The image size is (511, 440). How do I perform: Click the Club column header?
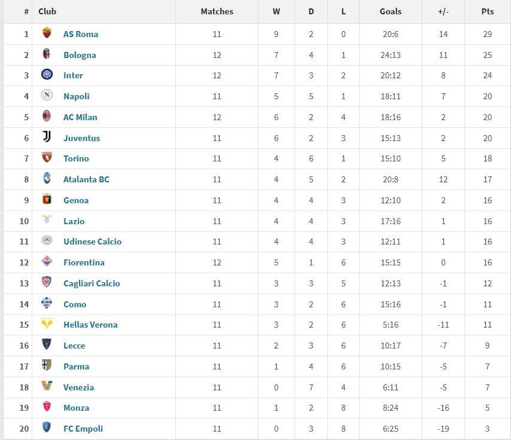(47, 11)
